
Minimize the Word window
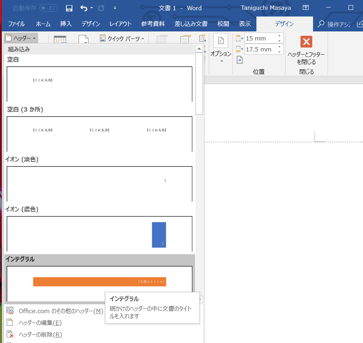(328, 7)
